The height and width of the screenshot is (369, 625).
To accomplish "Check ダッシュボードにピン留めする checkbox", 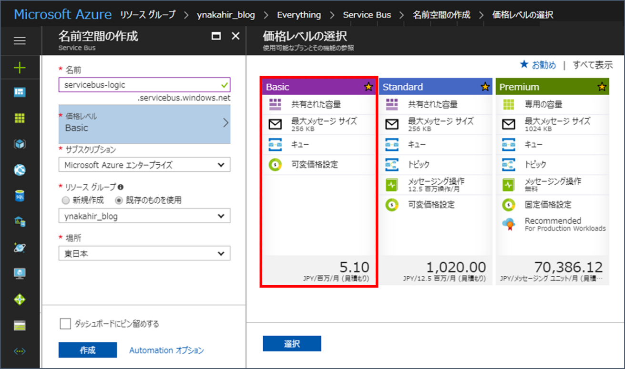I will pyautogui.click(x=65, y=324).
